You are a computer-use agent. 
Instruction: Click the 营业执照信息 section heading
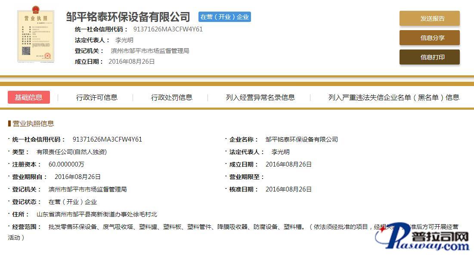tap(33, 123)
